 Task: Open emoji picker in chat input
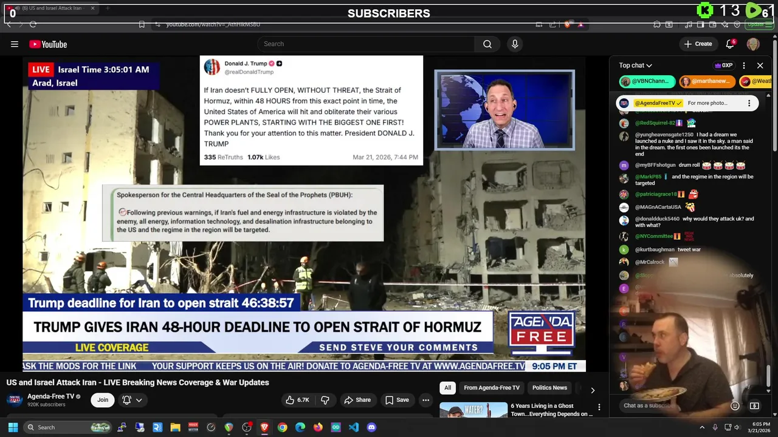[x=735, y=405]
